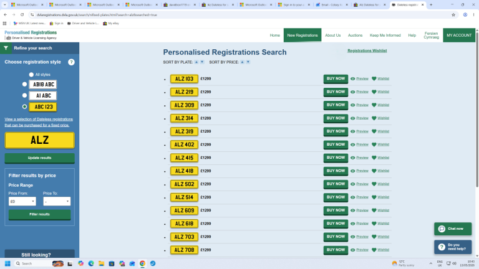Open the Registrations Wishlist link
Viewport: 479px width, 269px height.
(367, 50)
